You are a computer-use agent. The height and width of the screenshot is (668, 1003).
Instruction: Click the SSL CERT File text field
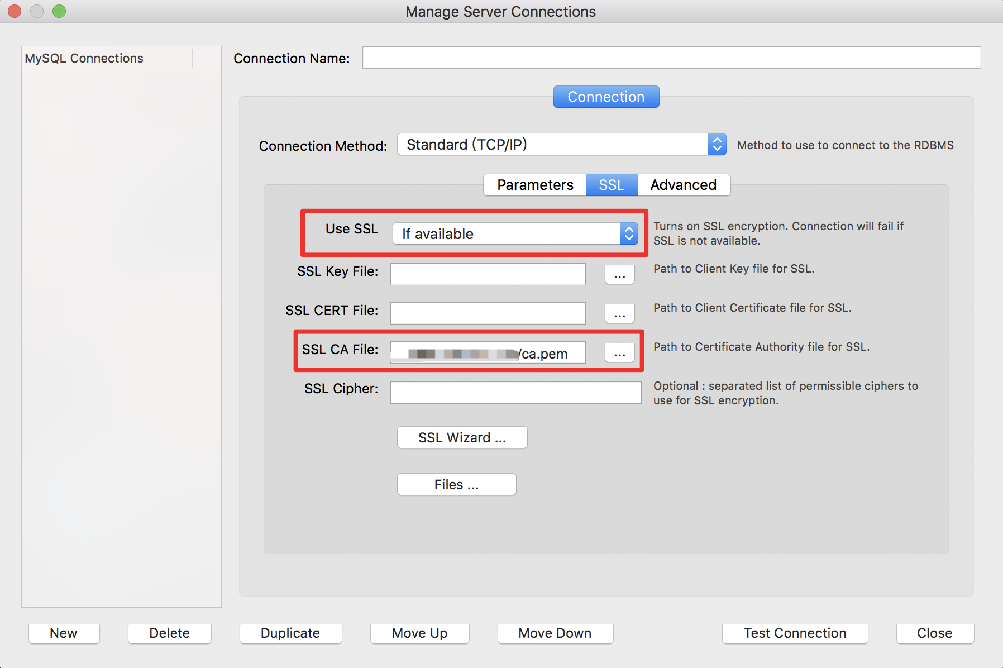pos(488,313)
